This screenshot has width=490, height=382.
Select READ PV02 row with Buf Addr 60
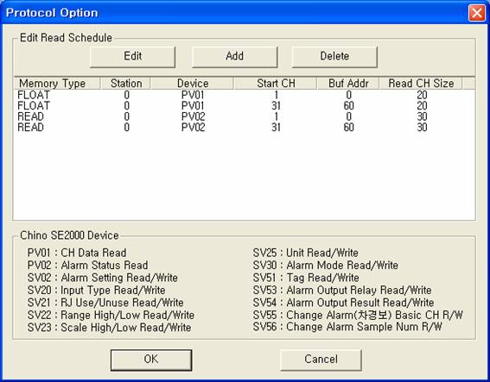point(245,128)
